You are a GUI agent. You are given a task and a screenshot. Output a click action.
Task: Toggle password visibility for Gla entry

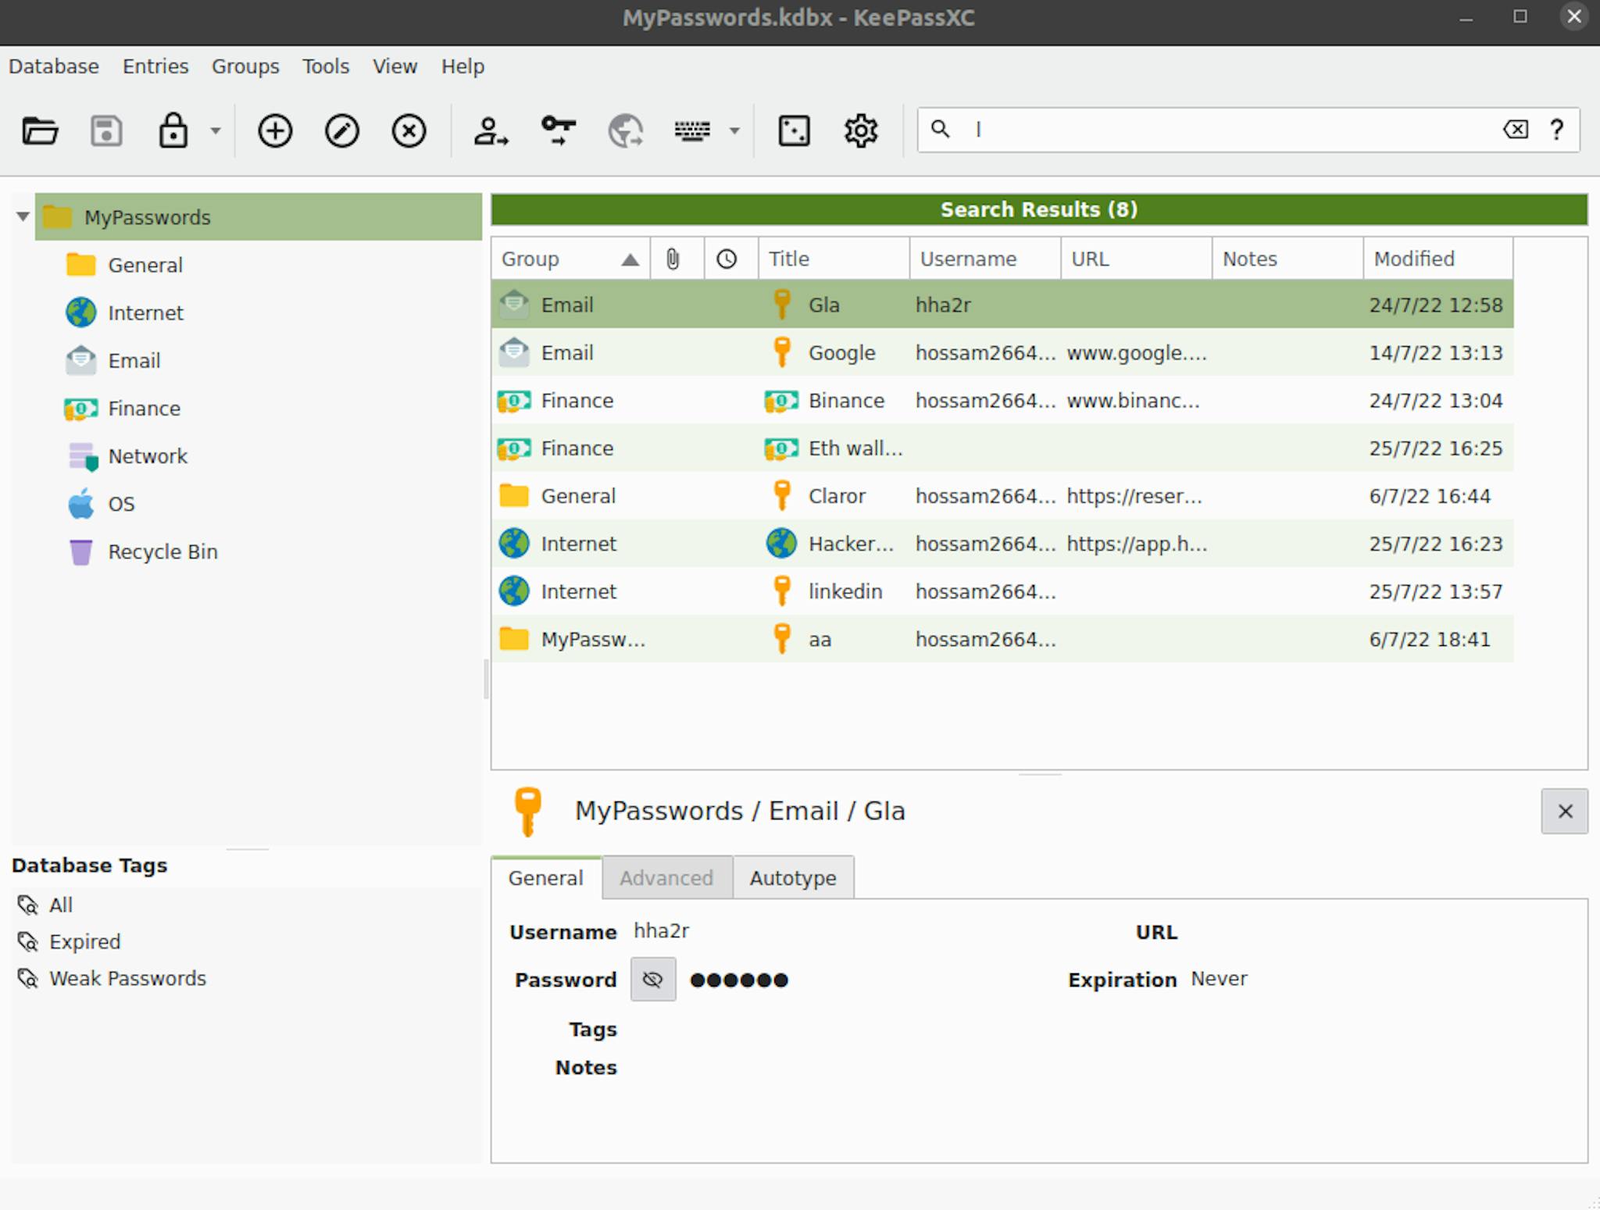click(652, 979)
